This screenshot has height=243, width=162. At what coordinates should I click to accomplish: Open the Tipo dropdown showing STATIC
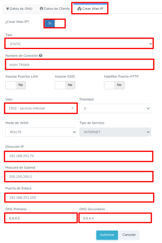79,44
